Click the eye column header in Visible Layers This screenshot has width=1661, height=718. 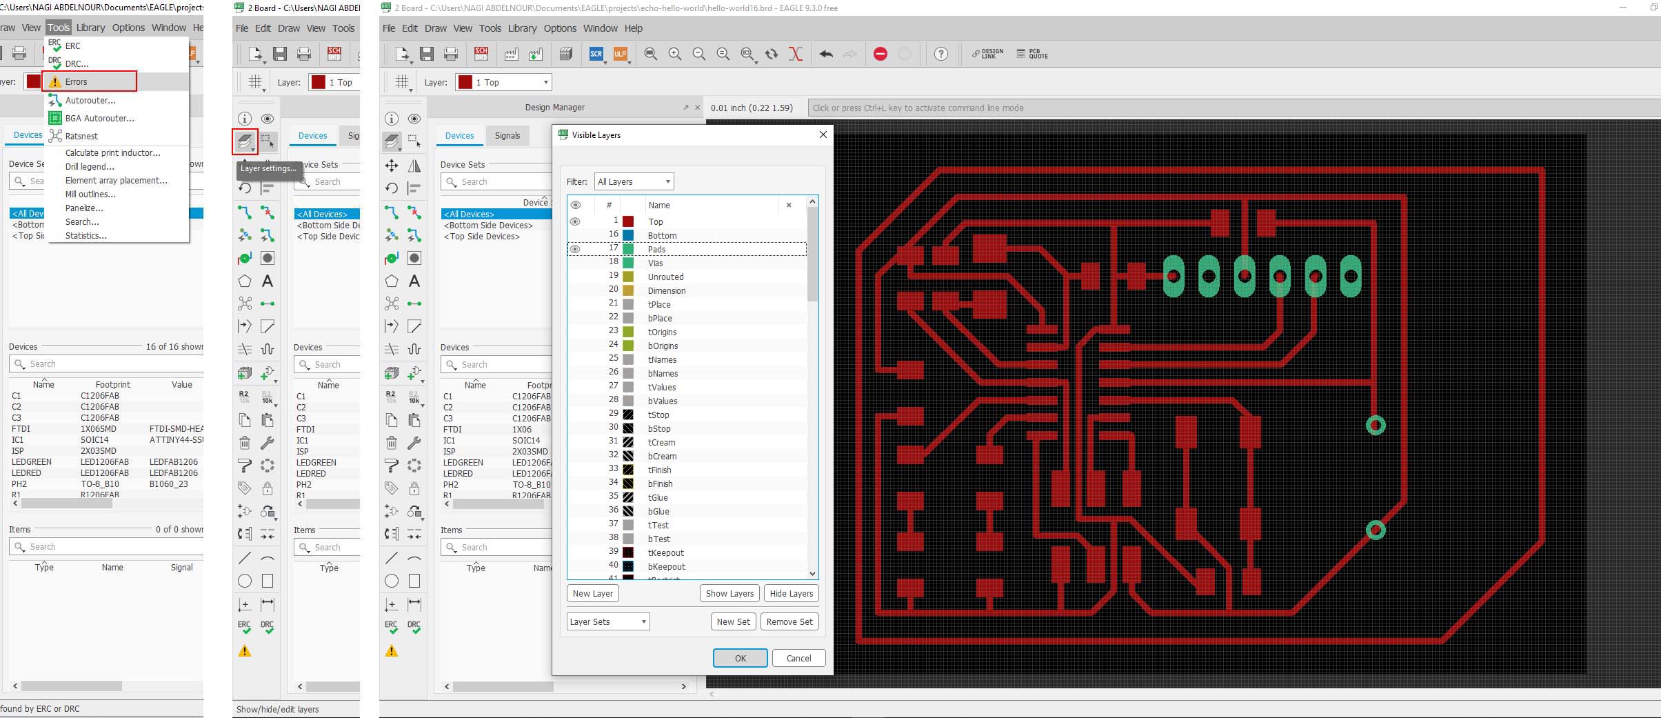click(x=576, y=205)
